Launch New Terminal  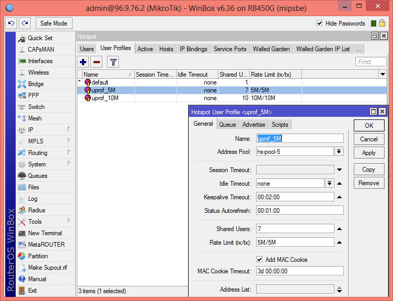pyautogui.click(x=46, y=233)
